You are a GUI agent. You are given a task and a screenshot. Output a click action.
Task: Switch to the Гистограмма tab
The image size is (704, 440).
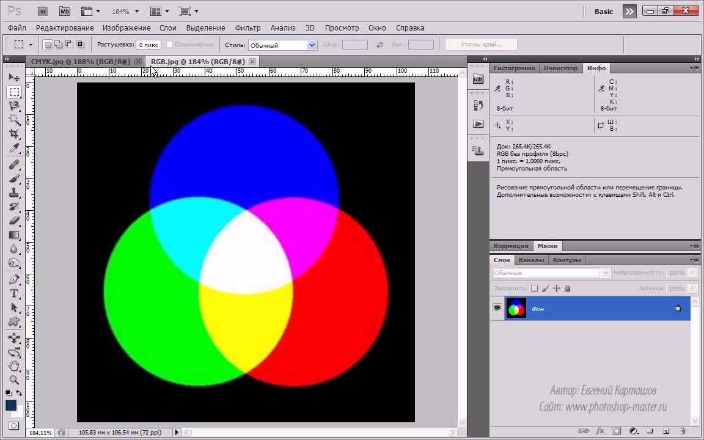(x=515, y=68)
